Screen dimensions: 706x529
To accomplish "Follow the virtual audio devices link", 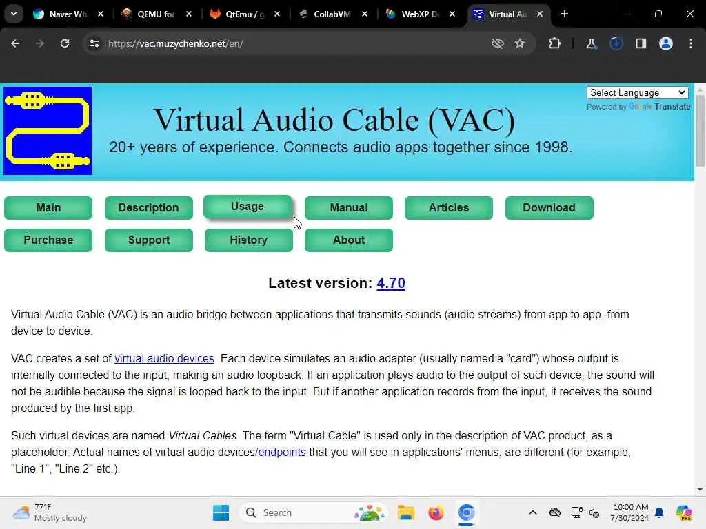I will point(164,358).
